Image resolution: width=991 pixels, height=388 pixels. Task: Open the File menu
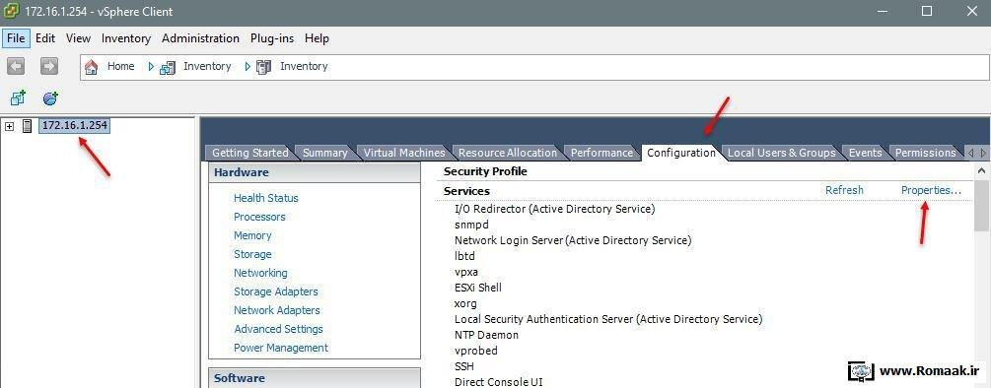16,38
